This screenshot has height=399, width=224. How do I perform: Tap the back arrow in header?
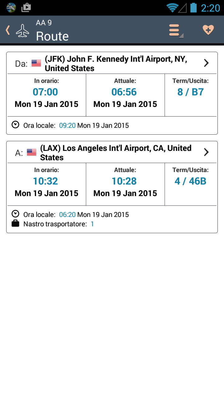(8, 30)
